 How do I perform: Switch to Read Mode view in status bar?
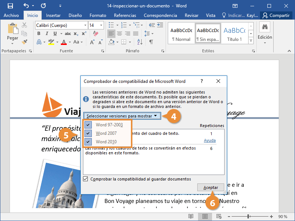coord(191,217)
